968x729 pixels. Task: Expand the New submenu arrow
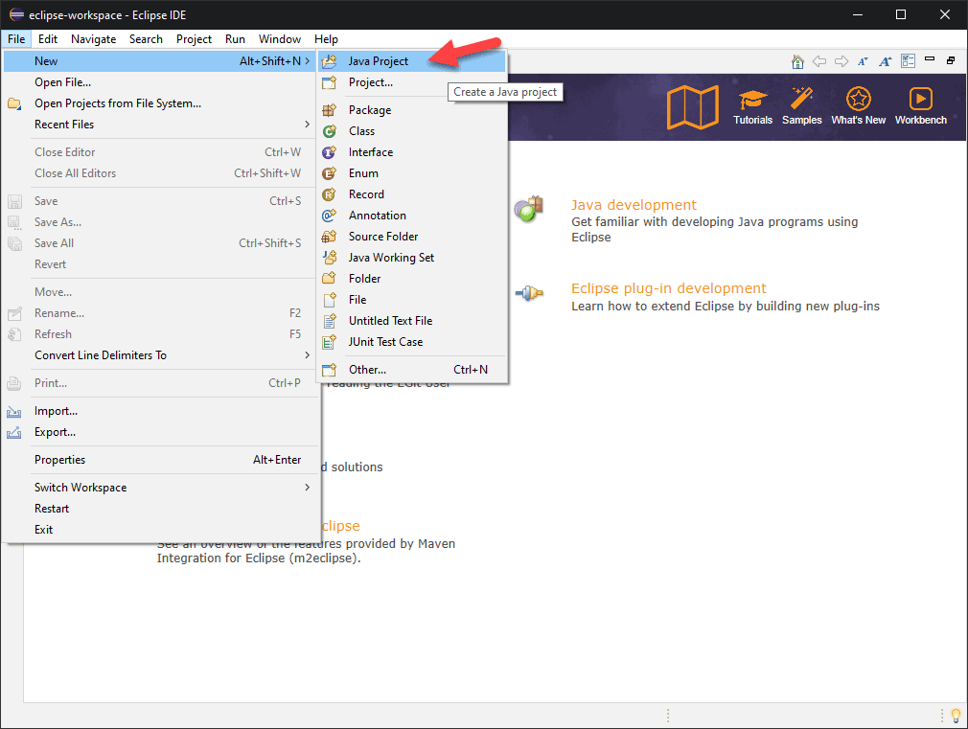(x=307, y=61)
